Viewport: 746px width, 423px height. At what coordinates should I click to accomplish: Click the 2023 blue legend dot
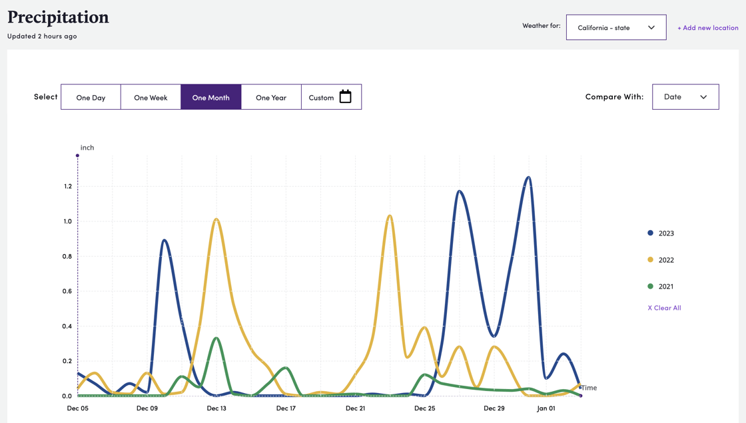(650, 233)
